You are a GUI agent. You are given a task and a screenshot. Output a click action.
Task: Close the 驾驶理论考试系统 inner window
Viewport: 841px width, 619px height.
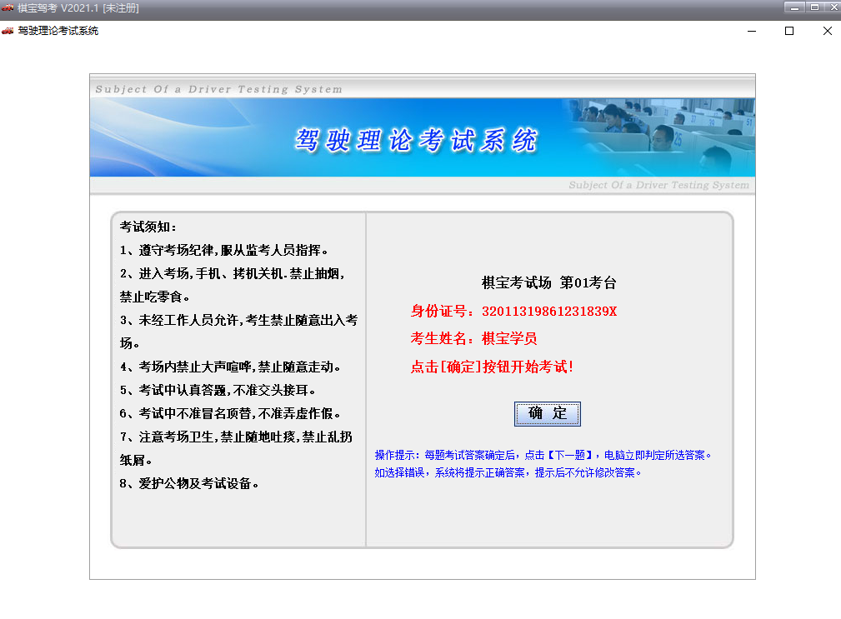tap(827, 31)
